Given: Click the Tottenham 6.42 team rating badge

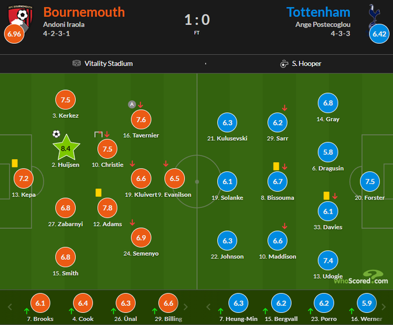Looking at the screenshot, I should (379, 34).
